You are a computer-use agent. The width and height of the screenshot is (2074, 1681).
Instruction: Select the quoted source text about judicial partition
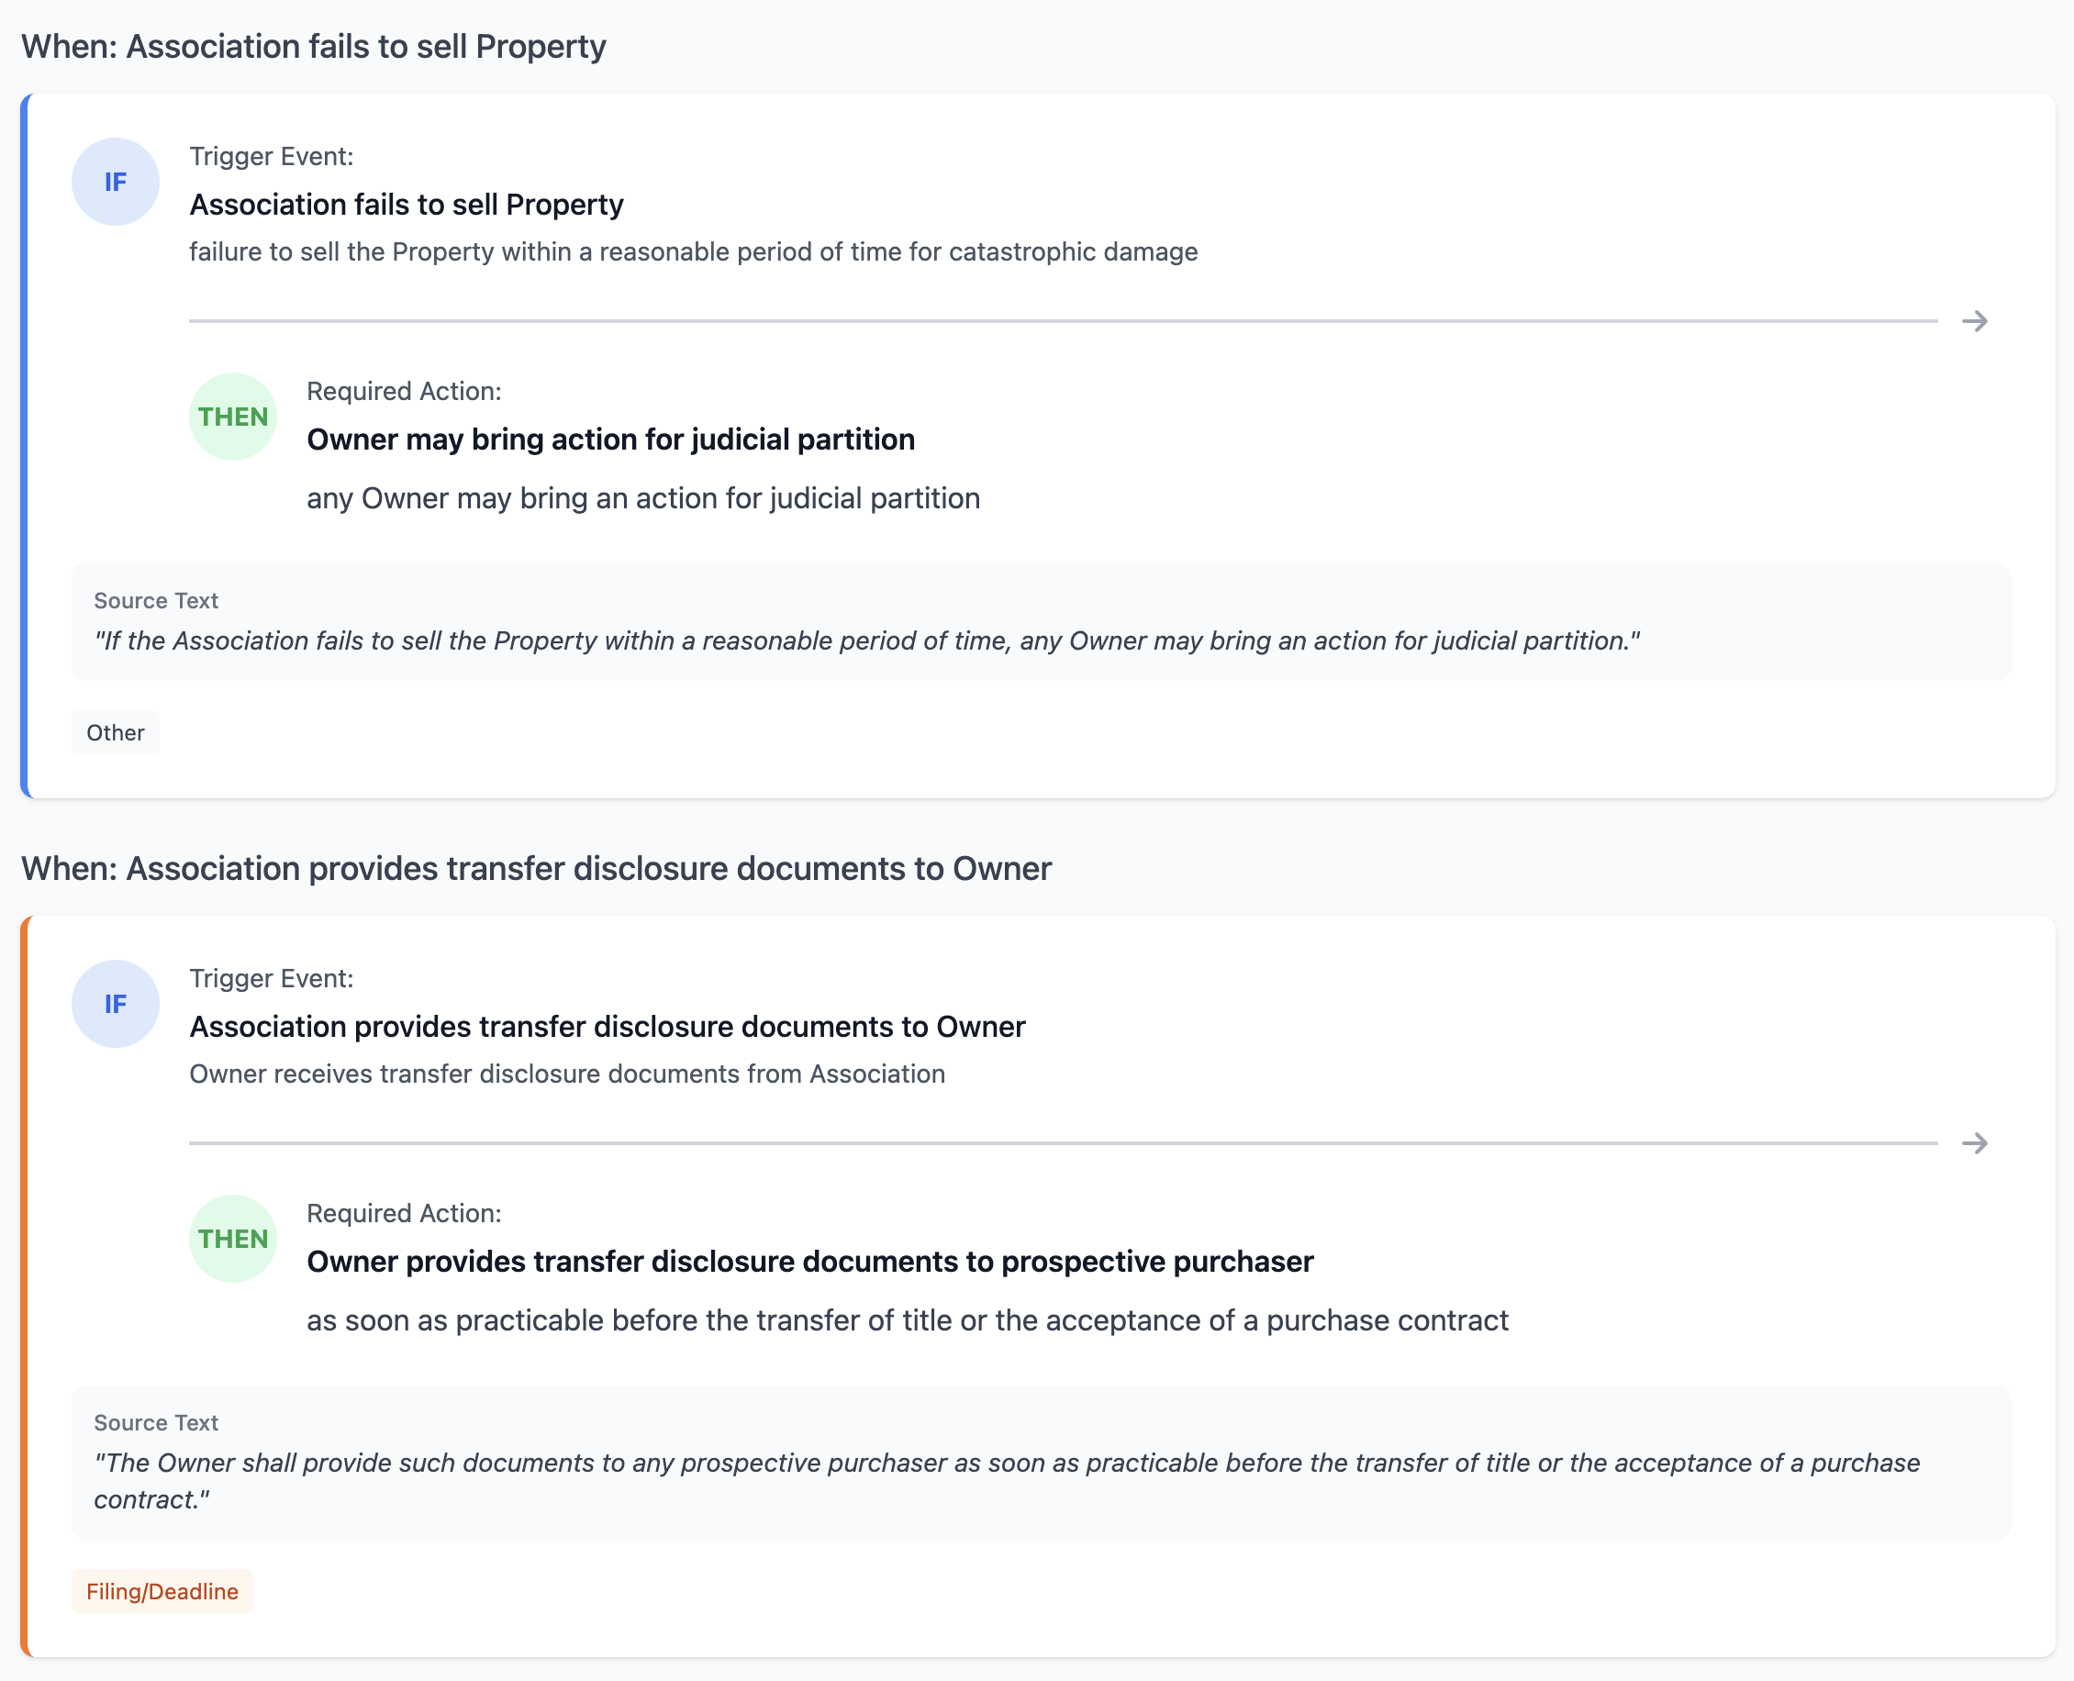coord(866,640)
